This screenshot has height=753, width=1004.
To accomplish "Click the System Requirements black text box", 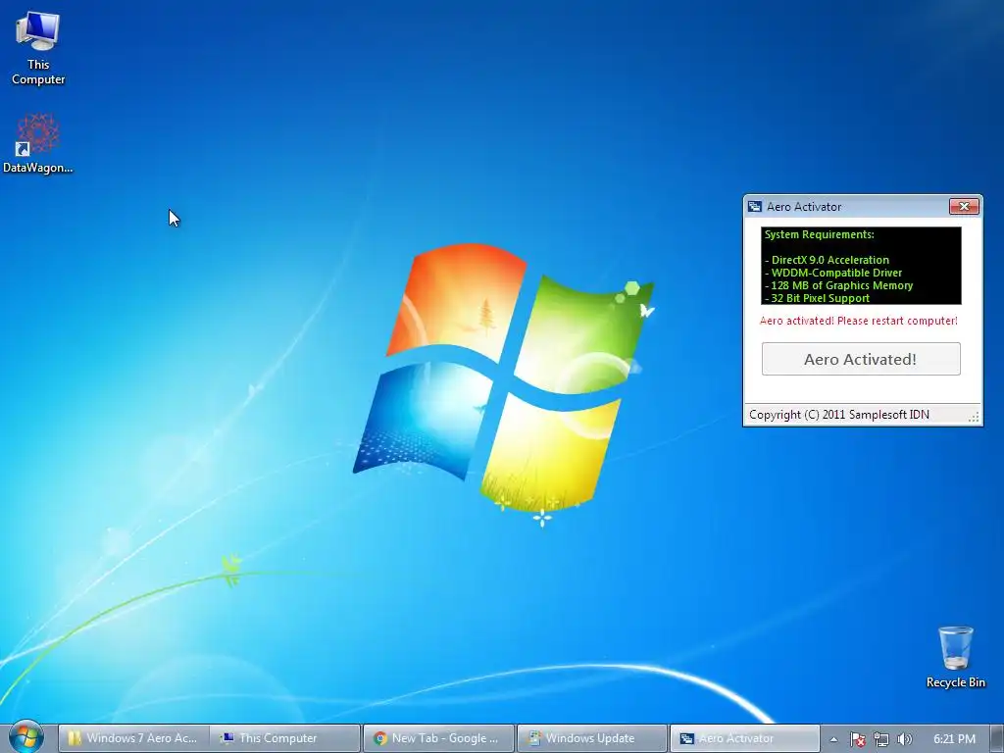I will click(x=861, y=266).
